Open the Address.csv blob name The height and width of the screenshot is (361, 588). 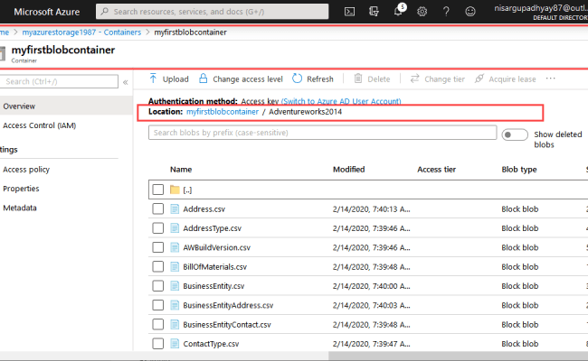pyautogui.click(x=204, y=209)
